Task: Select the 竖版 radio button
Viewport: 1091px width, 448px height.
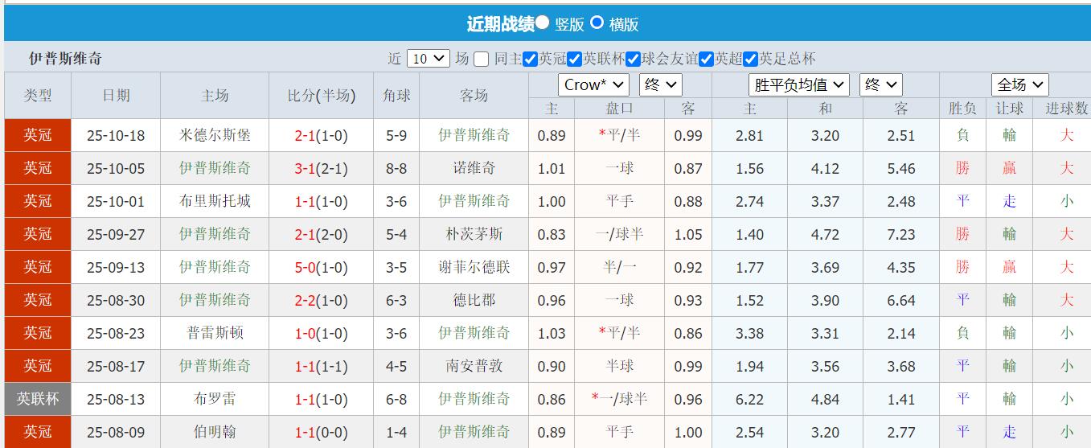Action: coord(543,23)
